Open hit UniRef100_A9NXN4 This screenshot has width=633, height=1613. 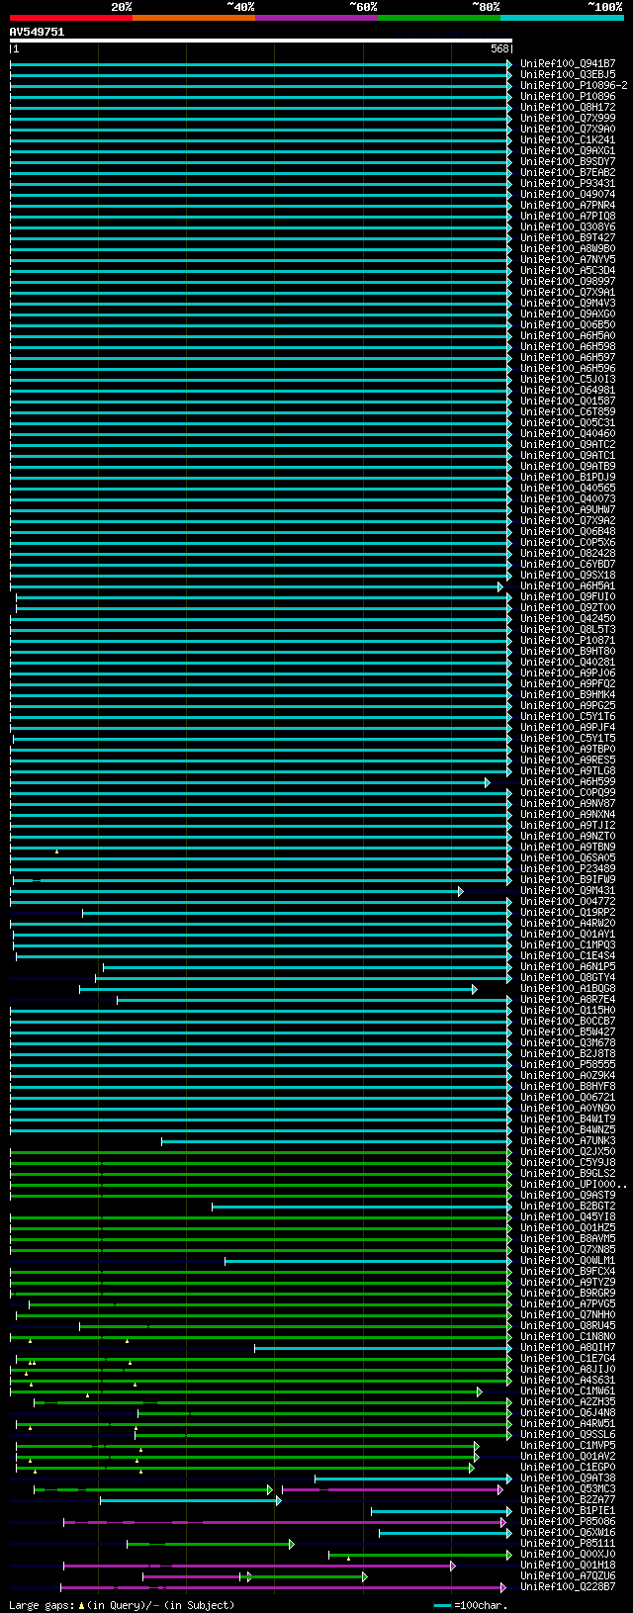click(568, 814)
